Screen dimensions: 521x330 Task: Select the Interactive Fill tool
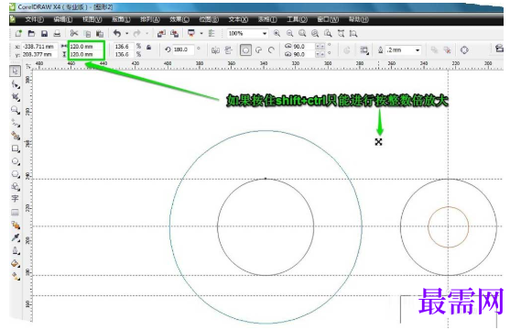16,276
